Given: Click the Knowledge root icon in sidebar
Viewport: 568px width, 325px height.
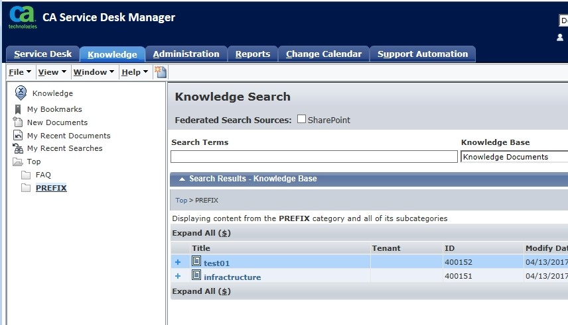Looking at the screenshot, I should pos(21,93).
